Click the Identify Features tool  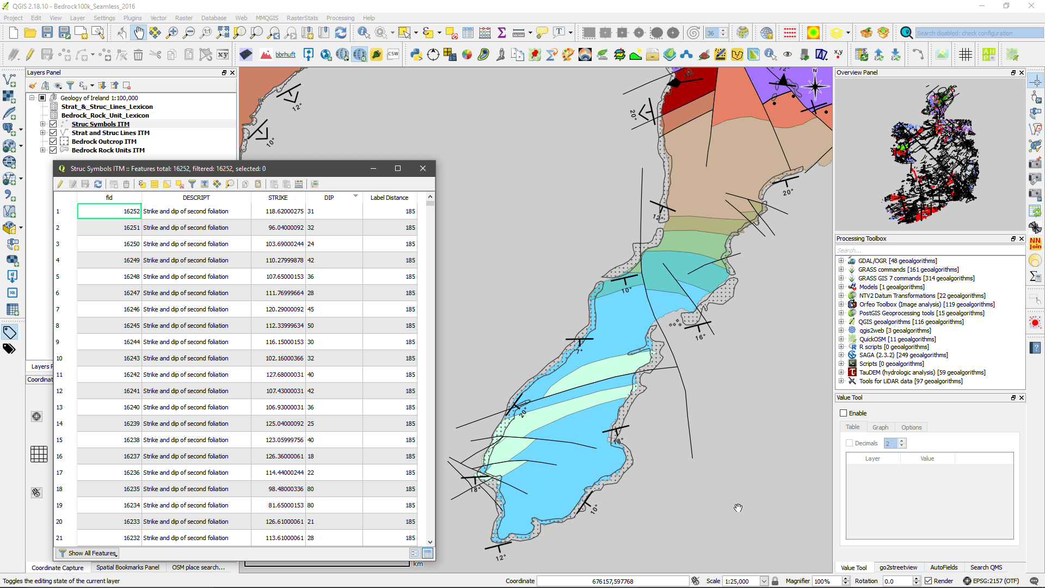click(364, 33)
